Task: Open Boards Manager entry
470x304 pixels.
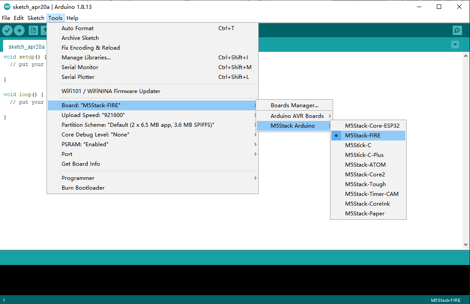Action: click(x=294, y=105)
